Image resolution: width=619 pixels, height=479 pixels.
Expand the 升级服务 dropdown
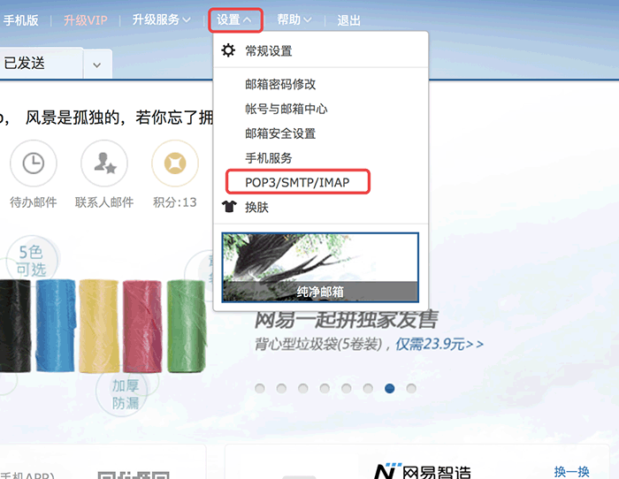tap(161, 19)
